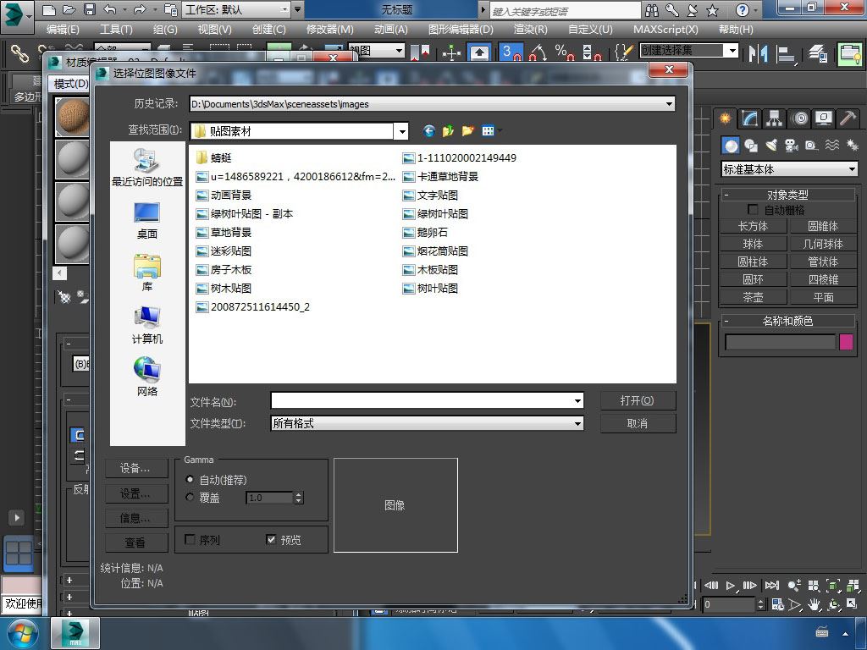Select the Override Gamma radio button
This screenshot has height=650, width=867.
pos(191,498)
